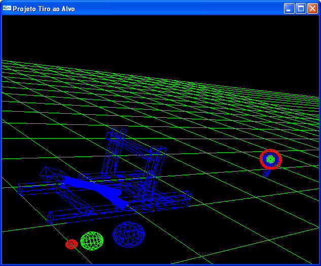Minimize the Projeto Tiro ao Alvo window
Viewport: 321px width, 266px height.
pyautogui.click(x=289, y=9)
